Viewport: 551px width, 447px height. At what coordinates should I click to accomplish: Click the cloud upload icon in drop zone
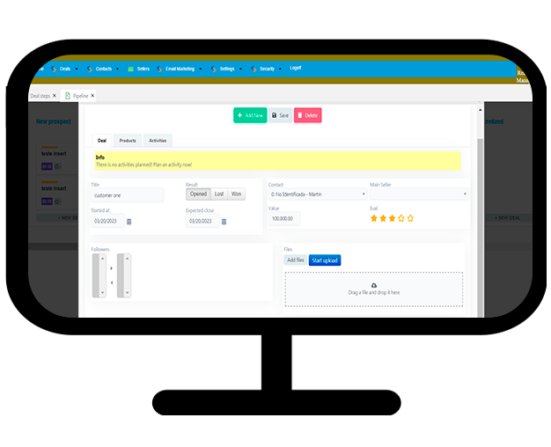[373, 285]
